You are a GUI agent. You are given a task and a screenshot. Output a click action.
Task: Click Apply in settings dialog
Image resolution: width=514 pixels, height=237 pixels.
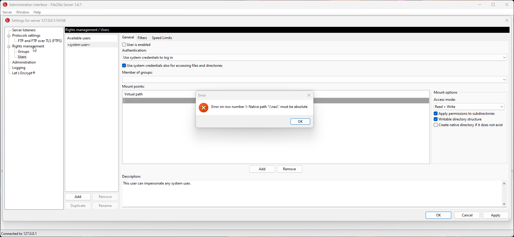pyautogui.click(x=496, y=215)
